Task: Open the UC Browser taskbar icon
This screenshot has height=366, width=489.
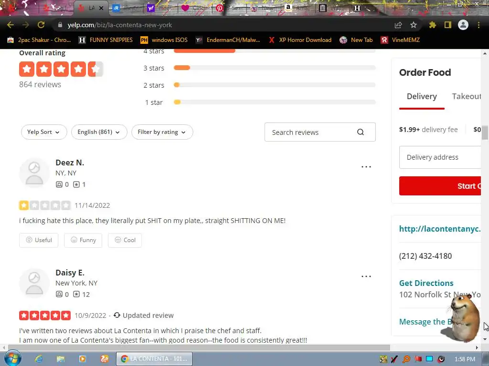Action: pyautogui.click(x=105, y=359)
